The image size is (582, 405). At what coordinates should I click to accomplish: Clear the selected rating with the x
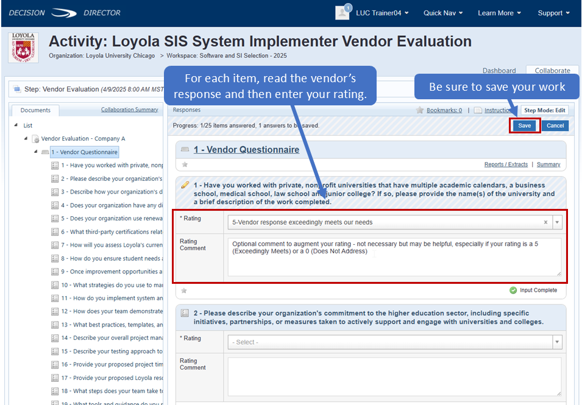545,222
